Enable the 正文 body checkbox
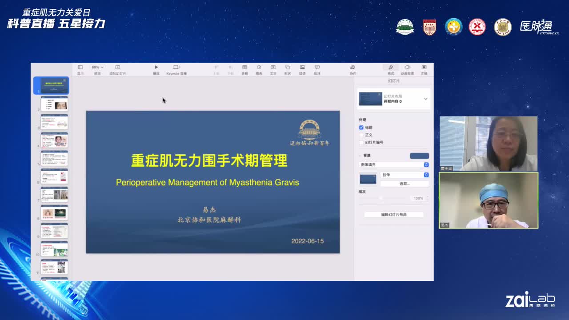 (x=361, y=135)
